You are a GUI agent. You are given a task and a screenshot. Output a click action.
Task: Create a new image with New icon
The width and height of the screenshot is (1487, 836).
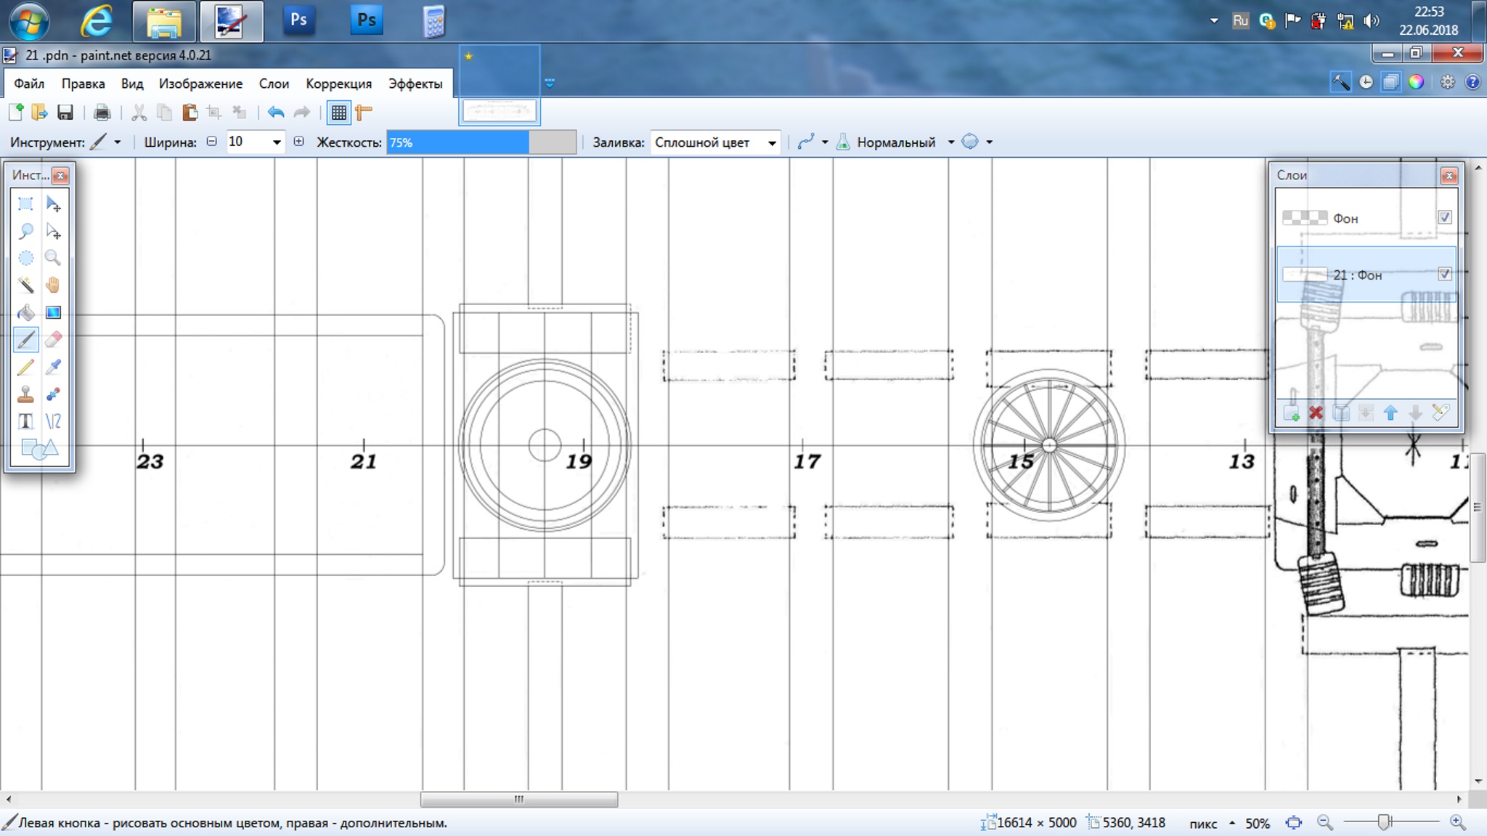16,113
